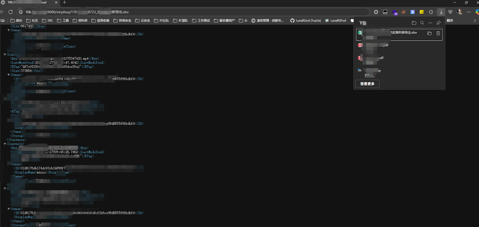Click the open file link under the zip download
The image size is (479, 227).
(x=369, y=75)
